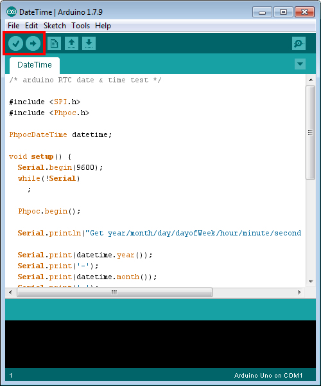321x386 pixels.
Task: Click horizontal scrollbar right arrow
Action: point(299,292)
